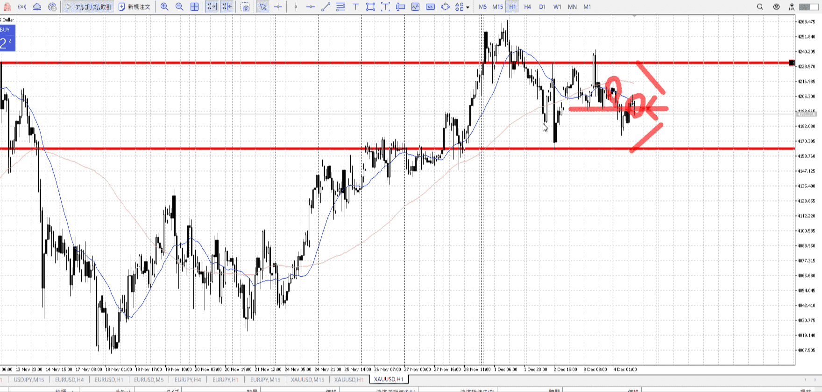
Task: Toggle アルゴリズム取引 algo trading button
Action: tap(88, 7)
